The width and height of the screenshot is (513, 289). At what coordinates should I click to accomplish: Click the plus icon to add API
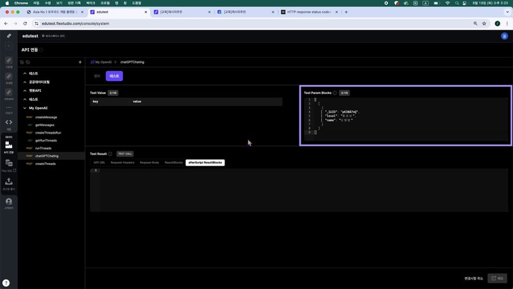pos(80,62)
